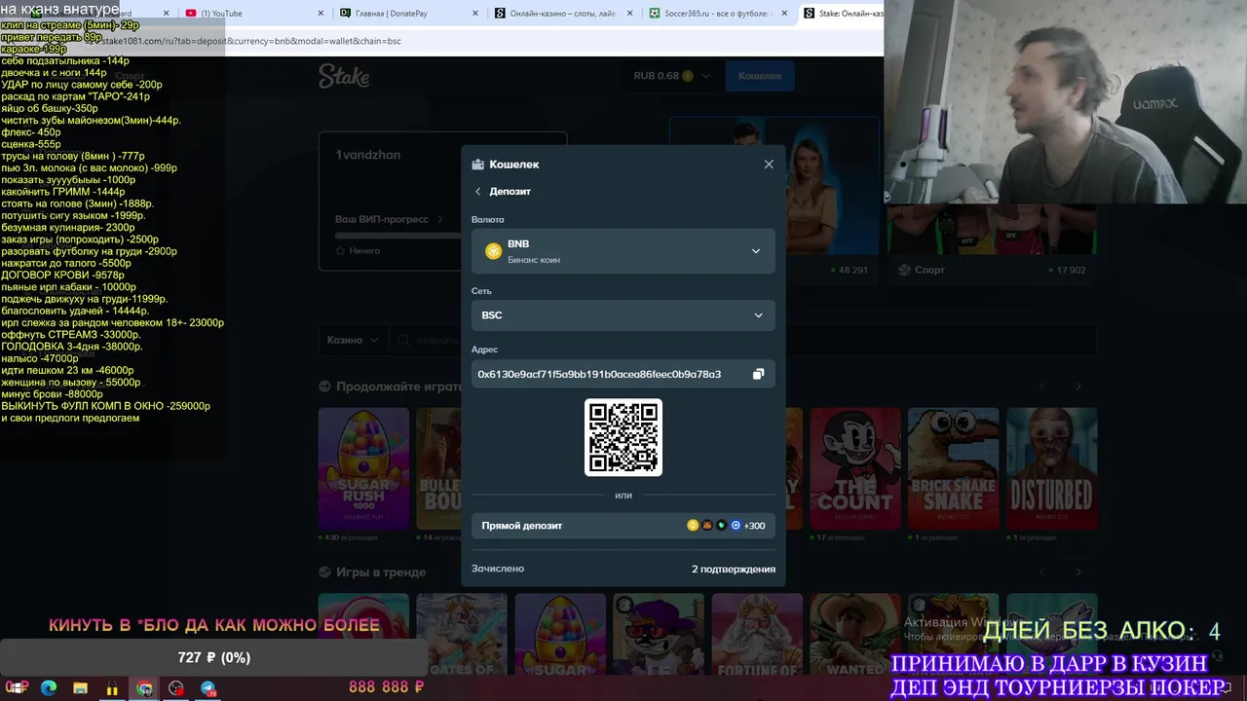Close the wallet modal with the X icon

[769, 165]
